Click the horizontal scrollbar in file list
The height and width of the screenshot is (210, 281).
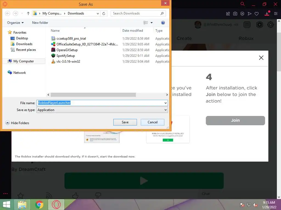[x=93, y=95]
